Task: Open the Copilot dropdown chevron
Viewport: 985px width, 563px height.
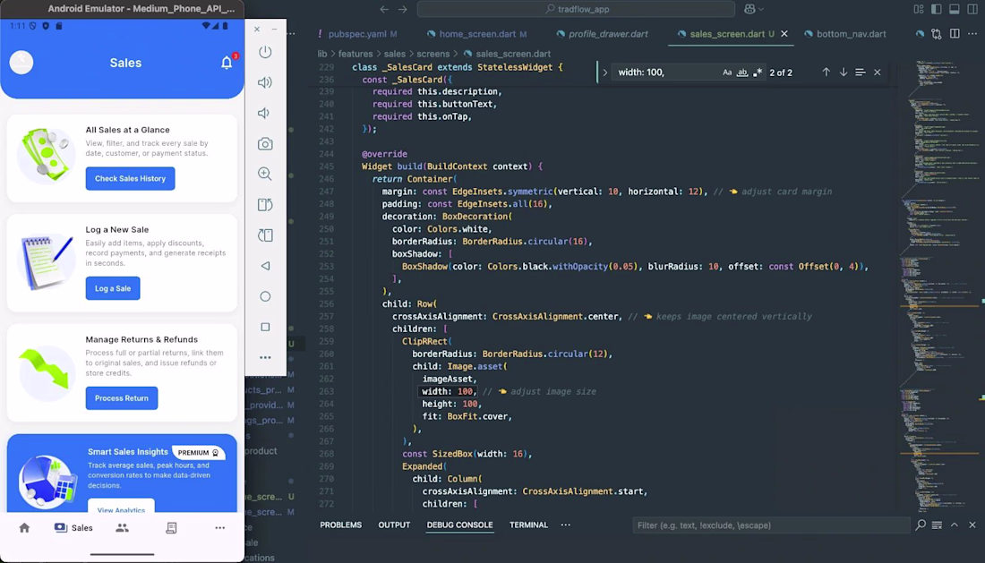Action: [x=761, y=10]
